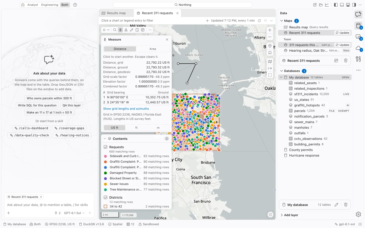The height and width of the screenshot is (228, 365).
Task: Click the split view icon on map toolbar
Action: coord(137,30)
